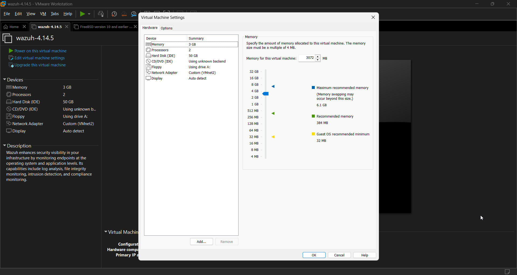Click the Memory icon in the sidebar Devices list
The width and height of the screenshot is (517, 275).
pos(9,87)
